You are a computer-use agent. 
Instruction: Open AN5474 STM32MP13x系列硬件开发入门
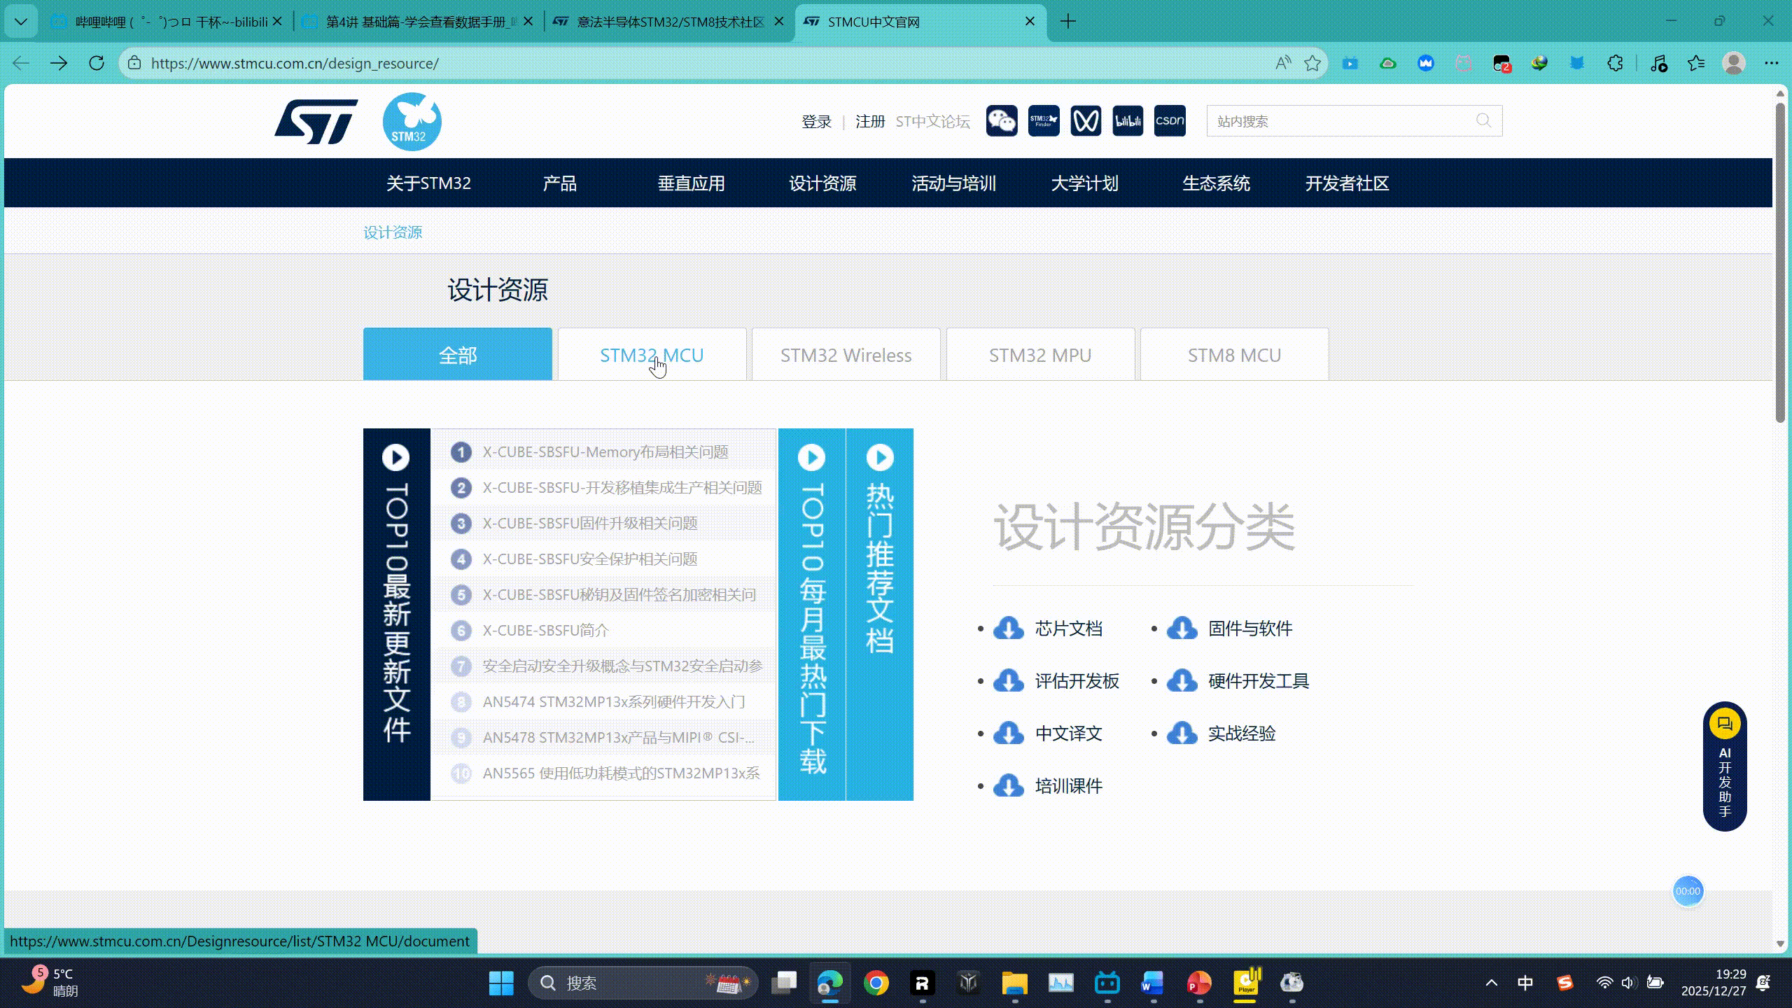tap(614, 702)
